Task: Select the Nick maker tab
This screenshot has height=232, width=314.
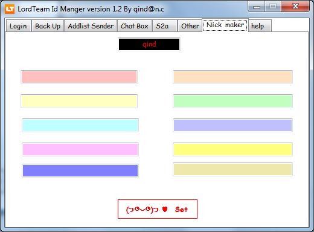Action: (x=225, y=25)
